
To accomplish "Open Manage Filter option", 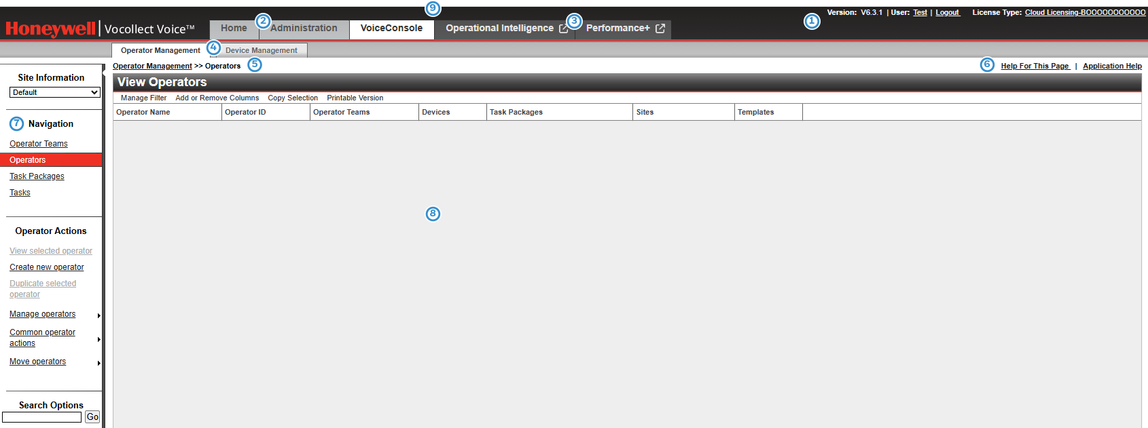I will point(143,98).
